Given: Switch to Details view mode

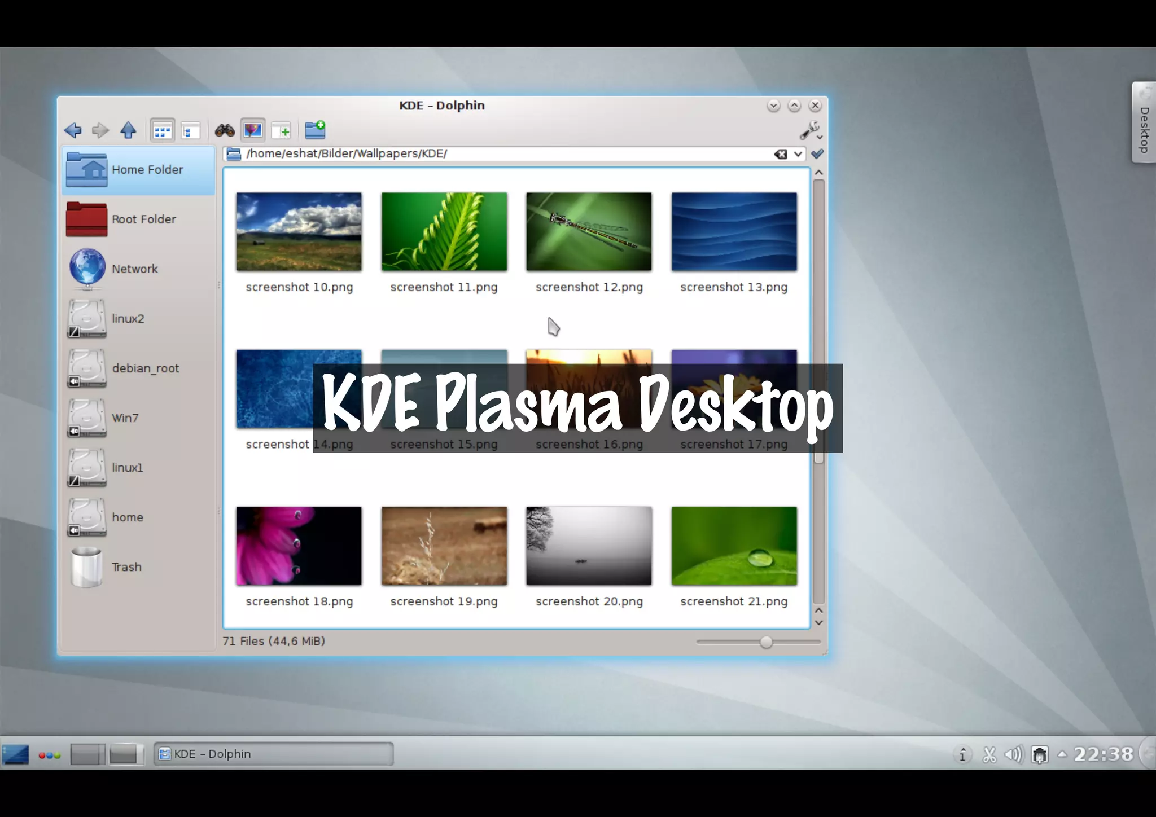Looking at the screenshot, I should (190, 131).
